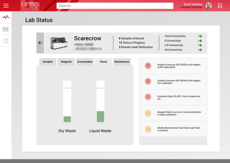Click Scott Cardona's profile avatar
The image size is (230, 163).
tap(209, 6)
